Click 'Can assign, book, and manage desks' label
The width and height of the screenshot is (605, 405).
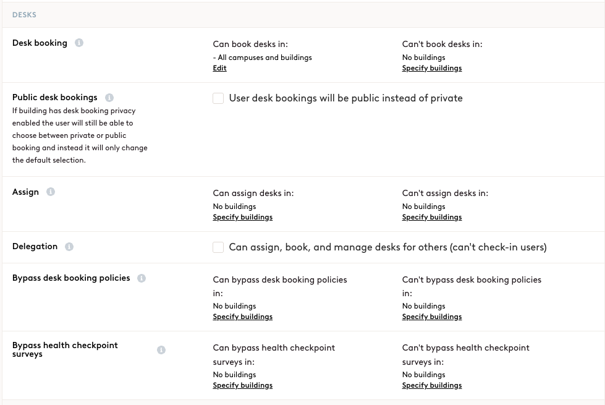387,247
